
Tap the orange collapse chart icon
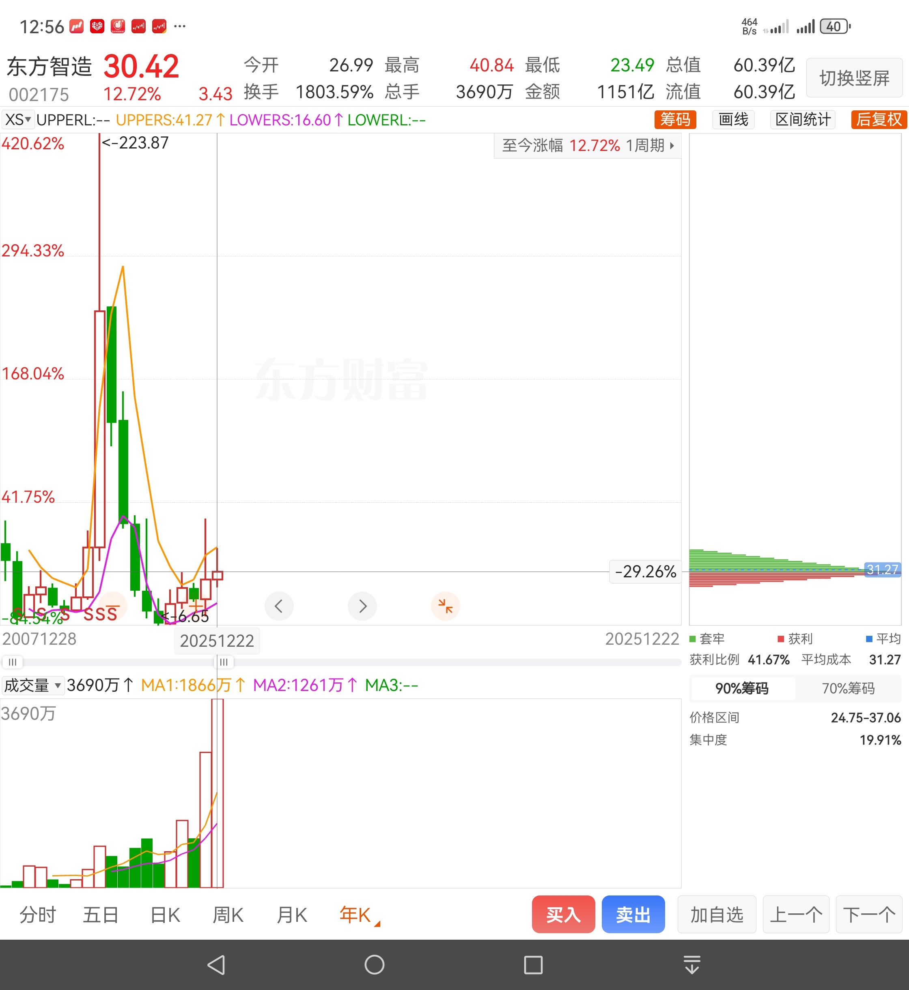pyautogui.click(x=445, y=606)
